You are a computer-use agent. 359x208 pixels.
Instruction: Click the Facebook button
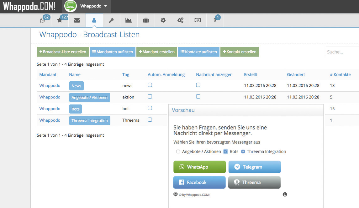click(x=199, y=182)
